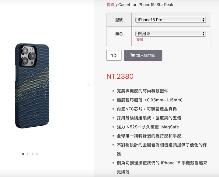
Task: Click the Case4 for iPhone15-StarPeak breadcrumb
Action: pyautogui.click(x=146, y=5)
